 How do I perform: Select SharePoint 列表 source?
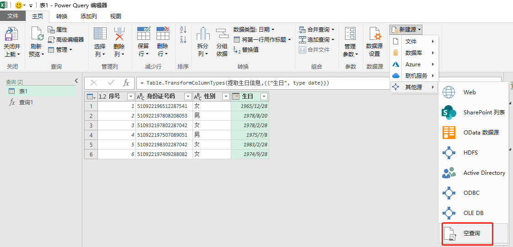pyautogui.click(x=474, y=113)
